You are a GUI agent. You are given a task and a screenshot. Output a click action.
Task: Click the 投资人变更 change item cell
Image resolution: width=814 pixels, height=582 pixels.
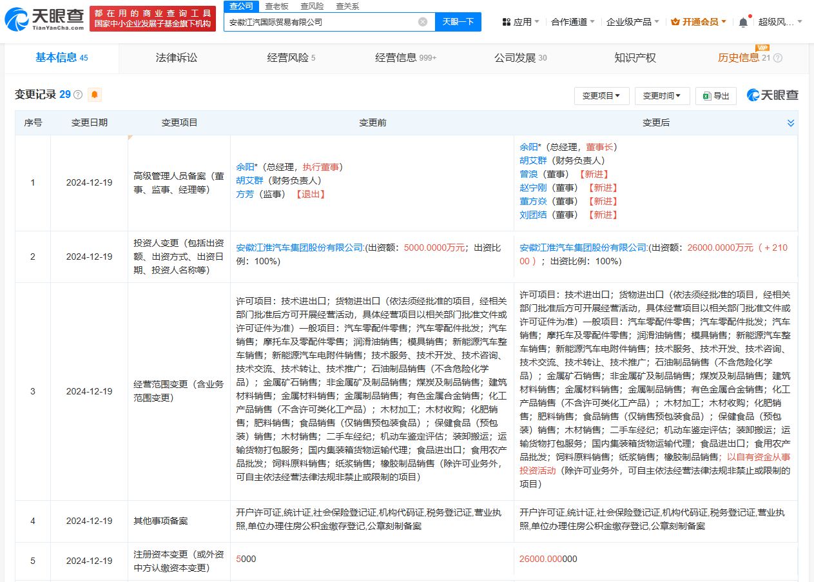click(x=179, y=257)
